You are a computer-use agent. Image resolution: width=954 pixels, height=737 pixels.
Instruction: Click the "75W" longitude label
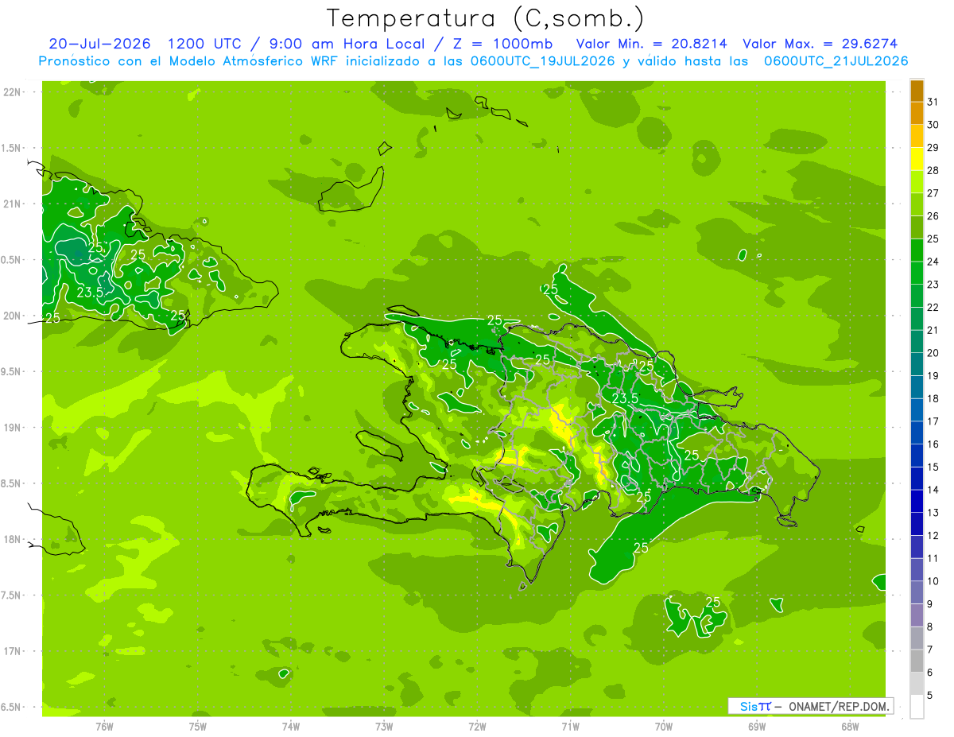coord(198,726)
